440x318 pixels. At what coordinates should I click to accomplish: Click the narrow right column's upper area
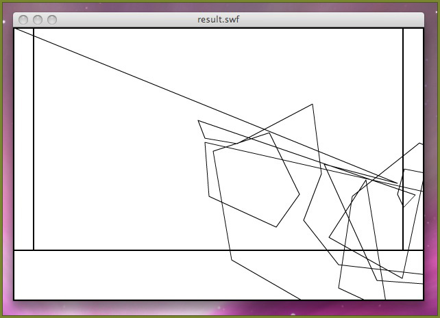click(x=413, y=82)
